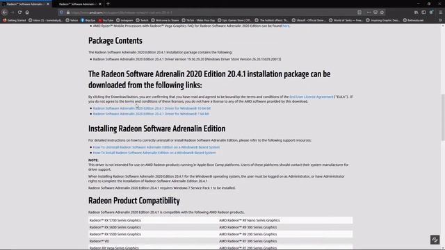Viewport: 445px width, 250px height.
Task: Open Yahoo bookmark
Action: [x=72, y=20]
